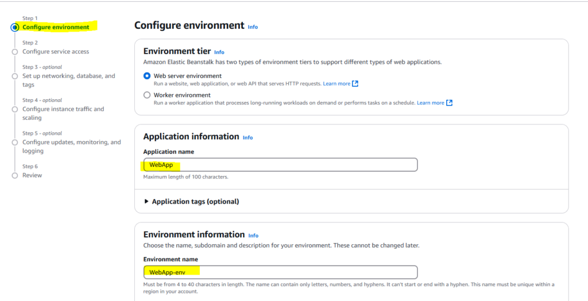Click the Application name input field
The height and width of the screenshot is (301, 588).
click(x=280, y=165)
